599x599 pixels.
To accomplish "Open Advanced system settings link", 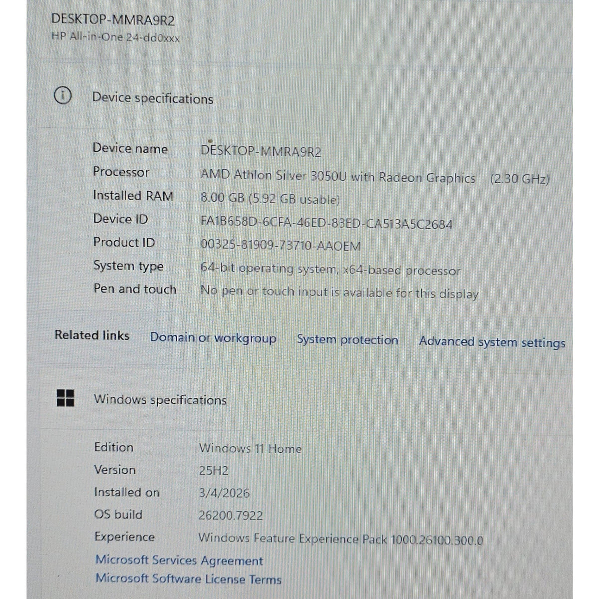I will pos(492,342).
